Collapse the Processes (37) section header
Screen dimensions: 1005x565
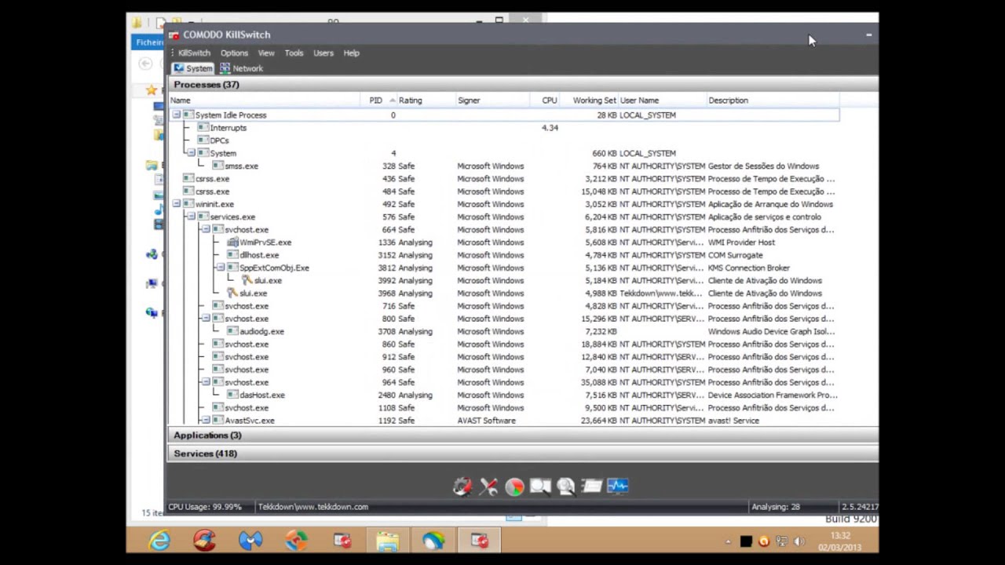coord(522,85)
